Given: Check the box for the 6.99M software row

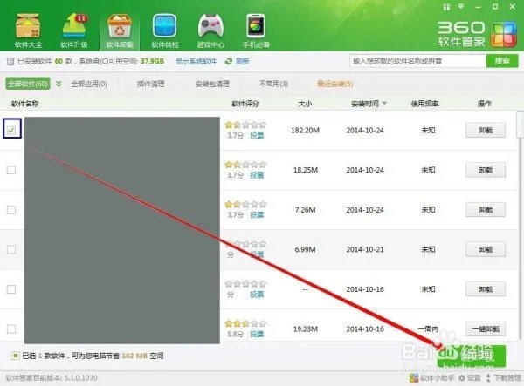Looking at the screenshot, I should coord(11,249).
